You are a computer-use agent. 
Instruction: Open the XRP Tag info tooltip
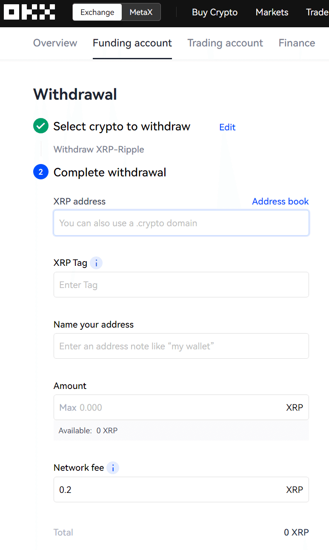pyautogui.click(x=96, y=263)
